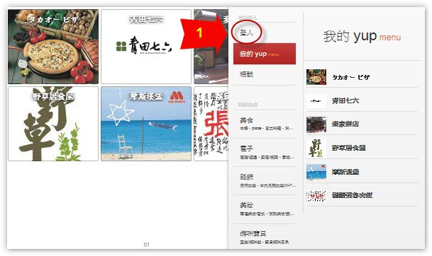The width and height of the screenshot is (432, 256).
Task: Click pizza thumbnail icon in yup menu list
Action: (316, 77)
